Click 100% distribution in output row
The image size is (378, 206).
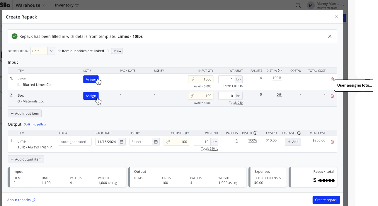[x=253, y=141]
